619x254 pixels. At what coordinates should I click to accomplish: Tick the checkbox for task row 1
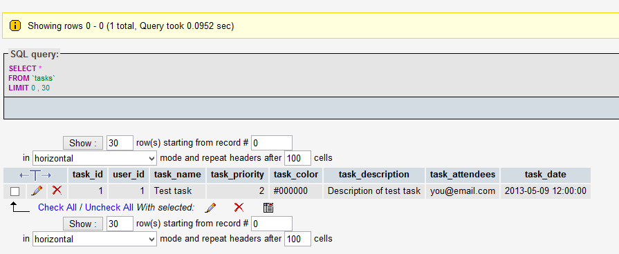(x=15, y=191)
